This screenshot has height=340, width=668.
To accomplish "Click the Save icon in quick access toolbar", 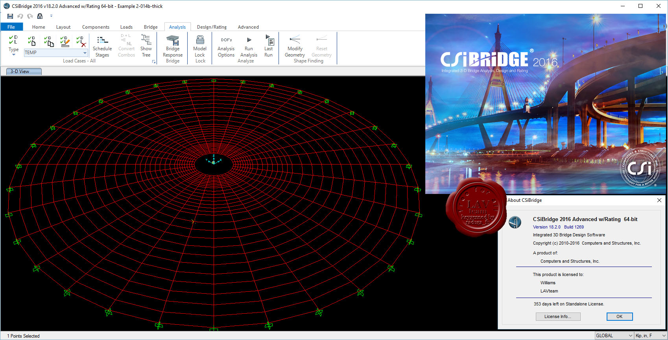I will pos(10,16).
